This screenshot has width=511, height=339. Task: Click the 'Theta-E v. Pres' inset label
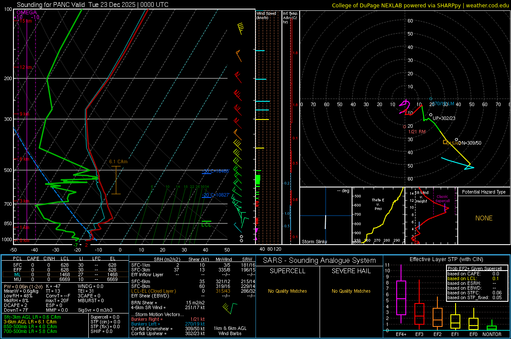point(378,204)
